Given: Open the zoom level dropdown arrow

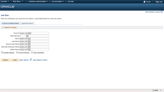Looking at the screenshot, I should click(161, 90).
